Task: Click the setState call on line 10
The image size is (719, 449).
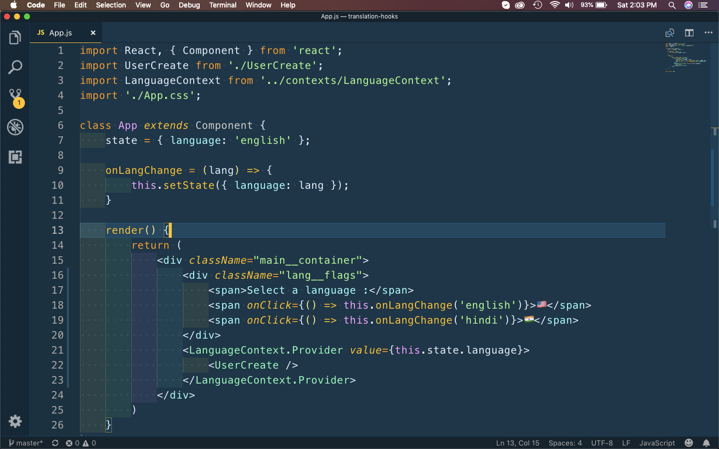Action: [x=189, y=185]
